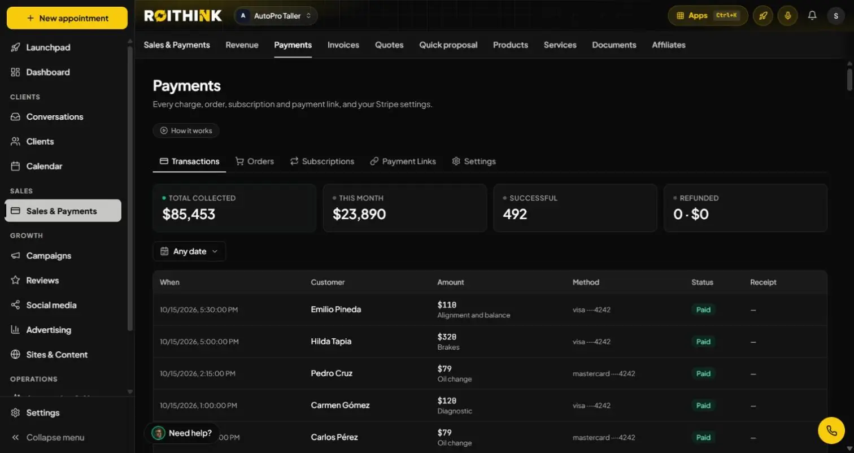This screenshot has width=854, height=453.
Task: Open the Documents tab
Action: tap(614, 45)
